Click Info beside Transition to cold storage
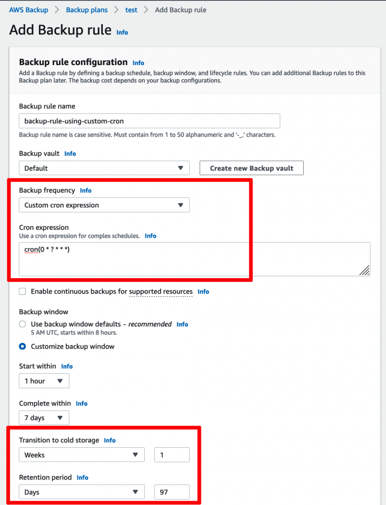The width and height of the screenshot is (386, 505). point(109,440)
